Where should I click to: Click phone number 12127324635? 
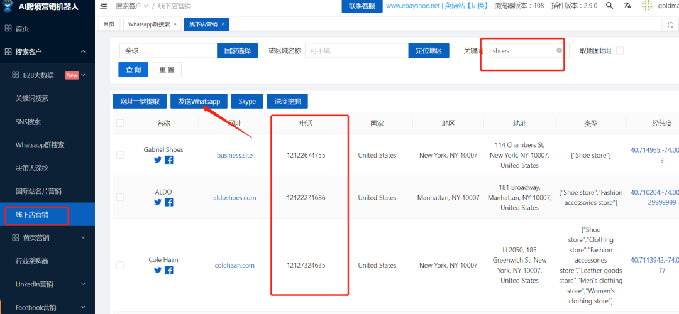pos(306,266)
